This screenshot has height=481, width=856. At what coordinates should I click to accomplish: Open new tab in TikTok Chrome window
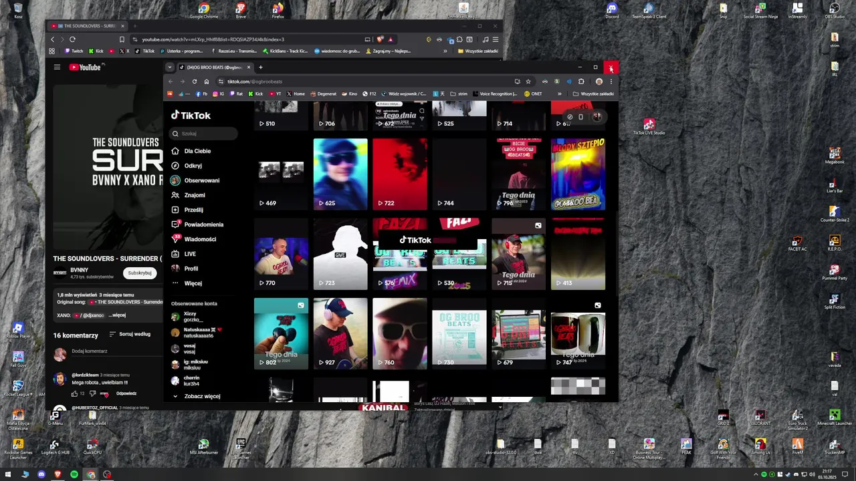coord(261,67)
